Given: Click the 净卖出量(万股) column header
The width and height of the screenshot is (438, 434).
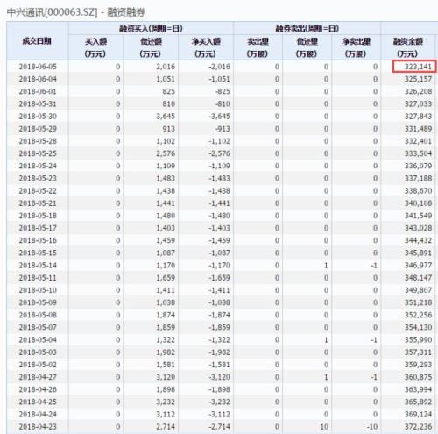Looking at the screenshot, I should point(356,47).
